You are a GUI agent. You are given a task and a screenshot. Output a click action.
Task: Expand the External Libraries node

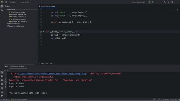[x=6, y=24]
